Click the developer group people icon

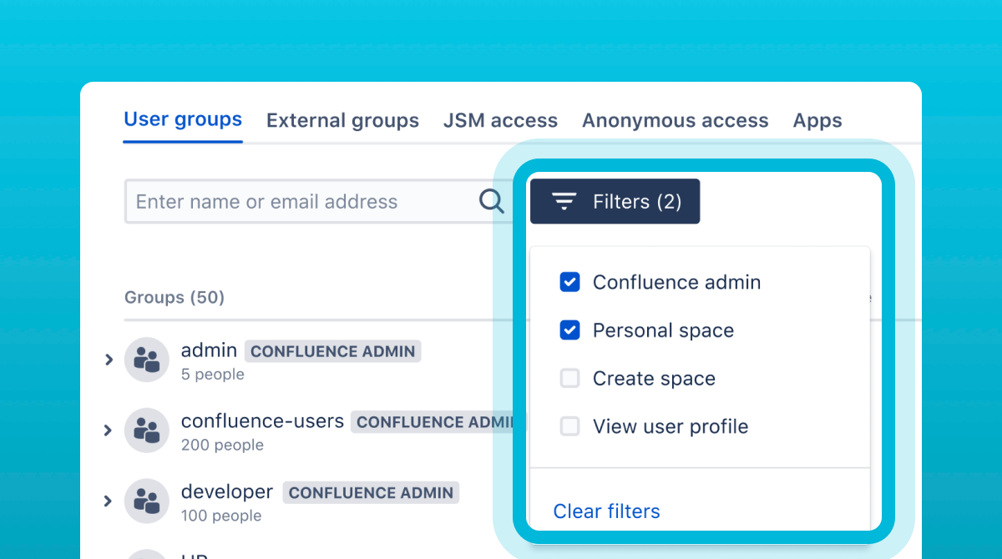click(x=146, y=501)
